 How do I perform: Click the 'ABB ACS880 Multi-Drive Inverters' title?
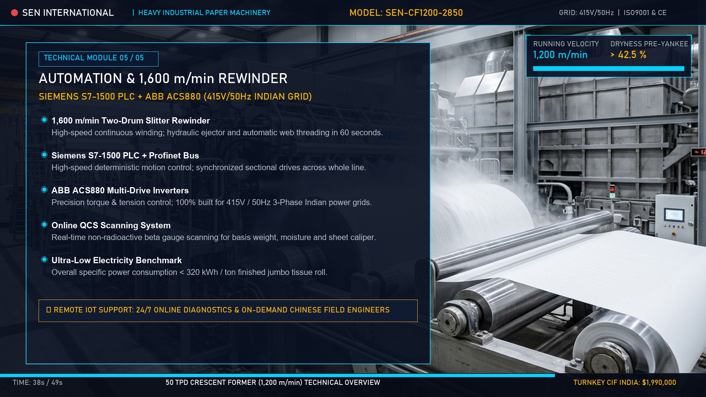[120, 190]
